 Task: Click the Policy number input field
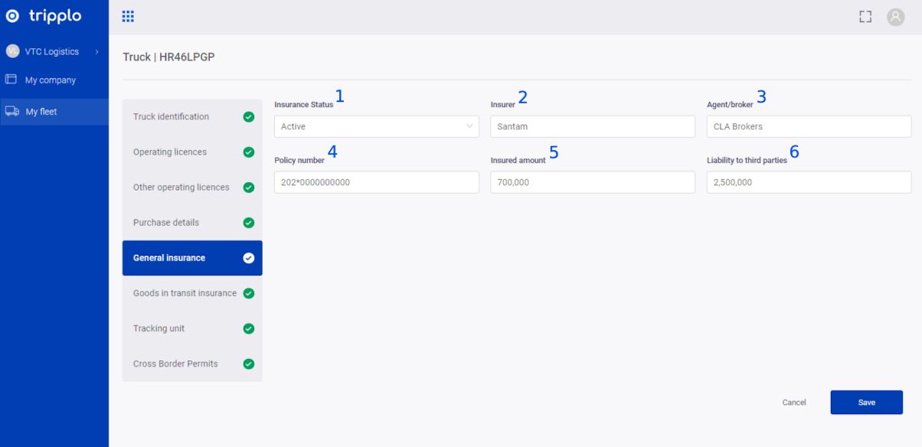tap(376, 182)
